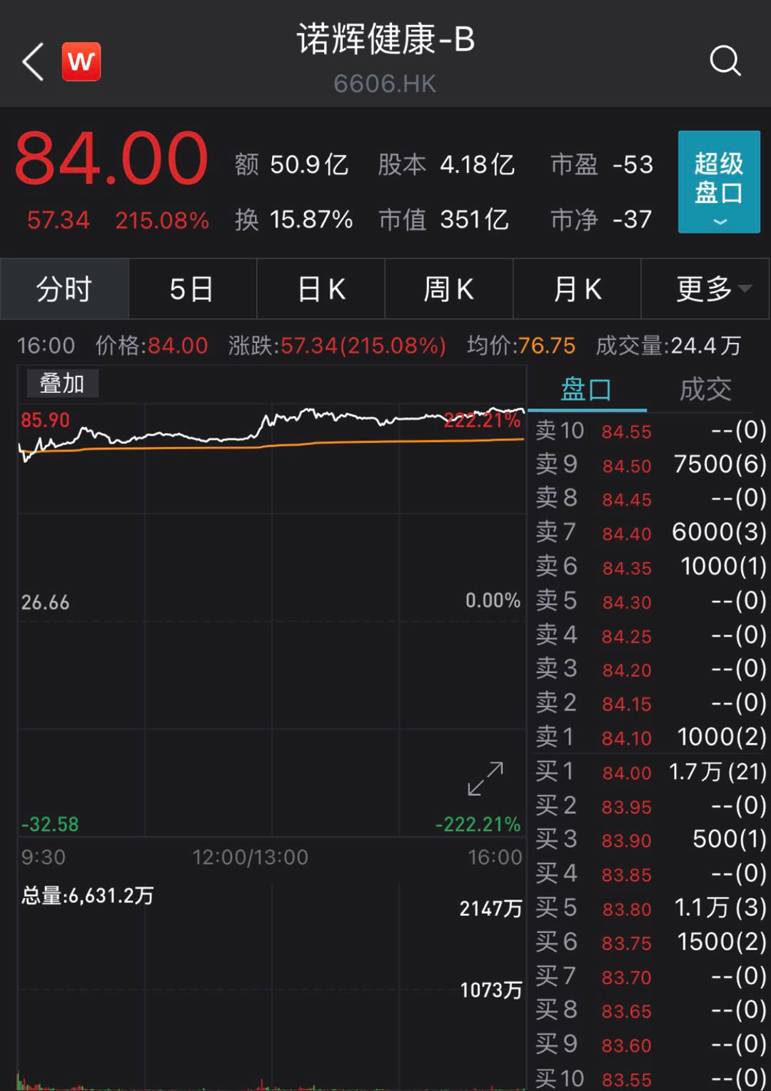Switch to the 日K chart tab
Viewport: 771px width, 1091px height.
[x=321, y=289]
